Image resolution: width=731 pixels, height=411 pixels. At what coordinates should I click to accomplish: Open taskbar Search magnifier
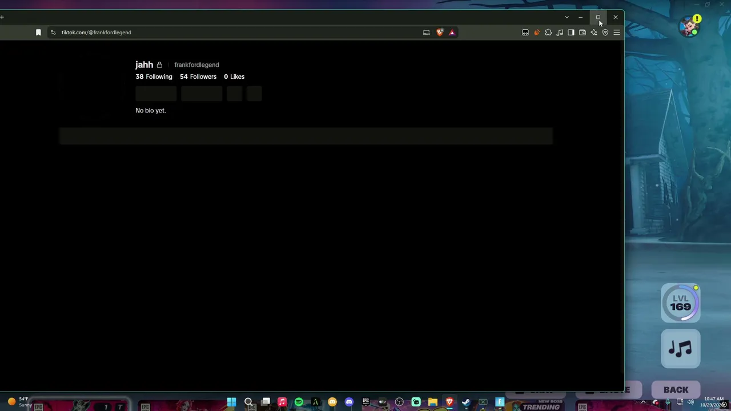coord(248,402)
